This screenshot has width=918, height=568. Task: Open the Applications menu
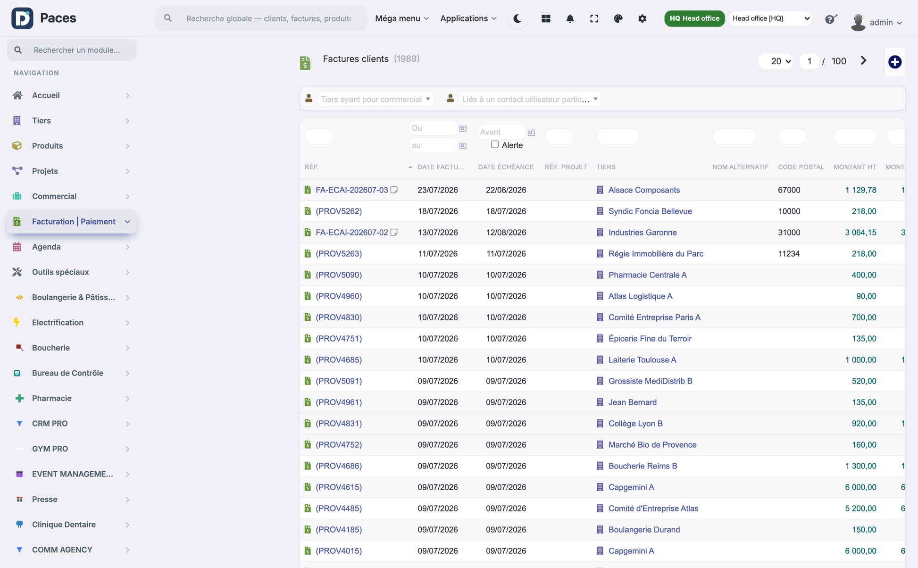pos(468,18)
